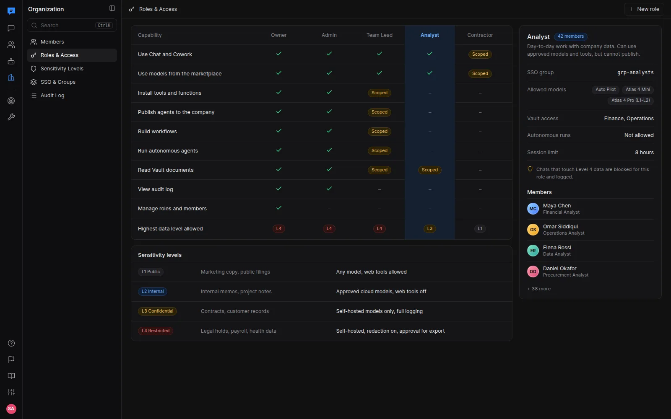Click Omar Siddiqui's OS avatar
Viewport: 671px width, 419px height.
(x=533, y=230)
